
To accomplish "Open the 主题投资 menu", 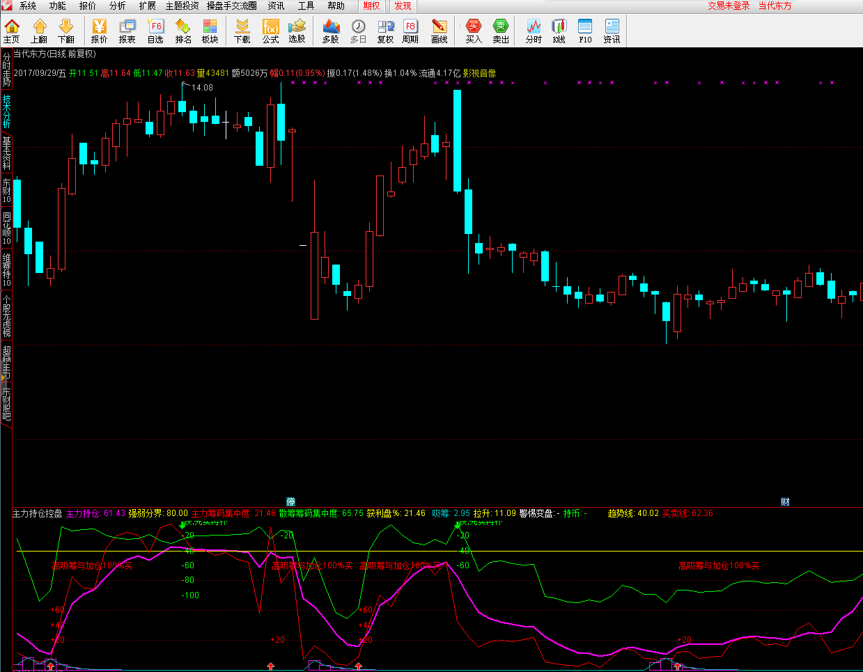I will (x=182, y=6).
